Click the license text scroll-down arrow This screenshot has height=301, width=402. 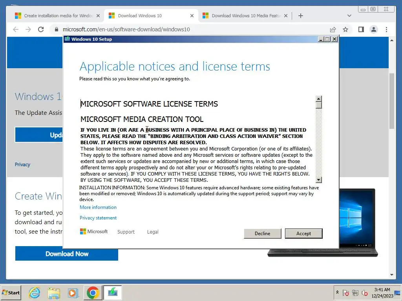[318, 180]
